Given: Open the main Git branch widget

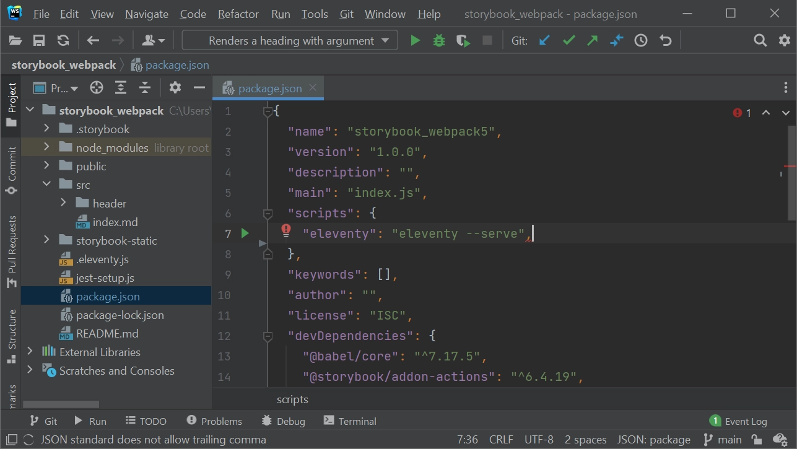Looking at the screenshot, I should click(723, 440).
